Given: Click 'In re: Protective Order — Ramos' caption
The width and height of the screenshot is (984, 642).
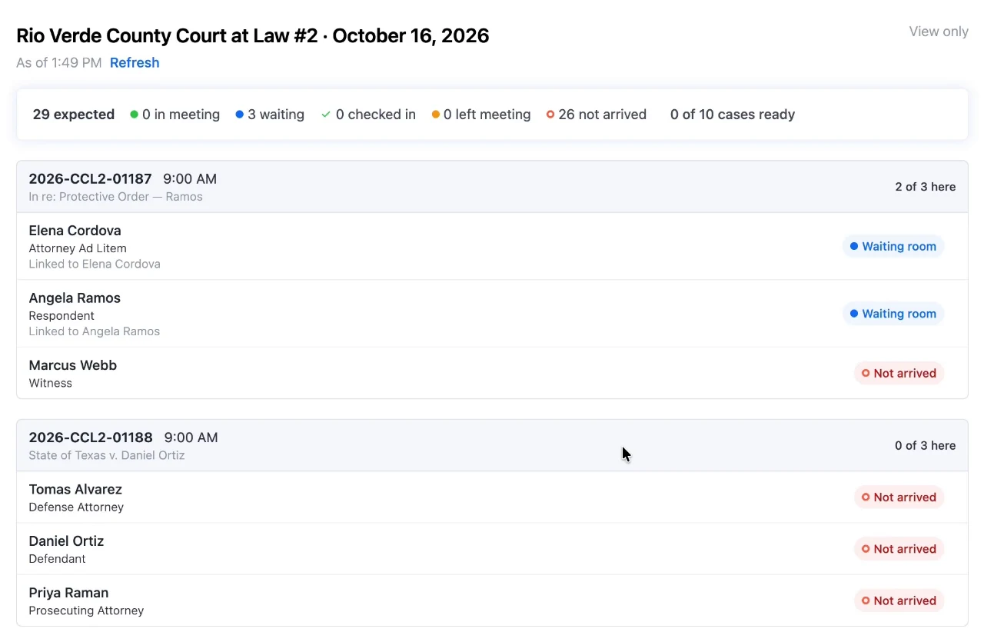Looking at the screenshot, I should click(116, 197).
